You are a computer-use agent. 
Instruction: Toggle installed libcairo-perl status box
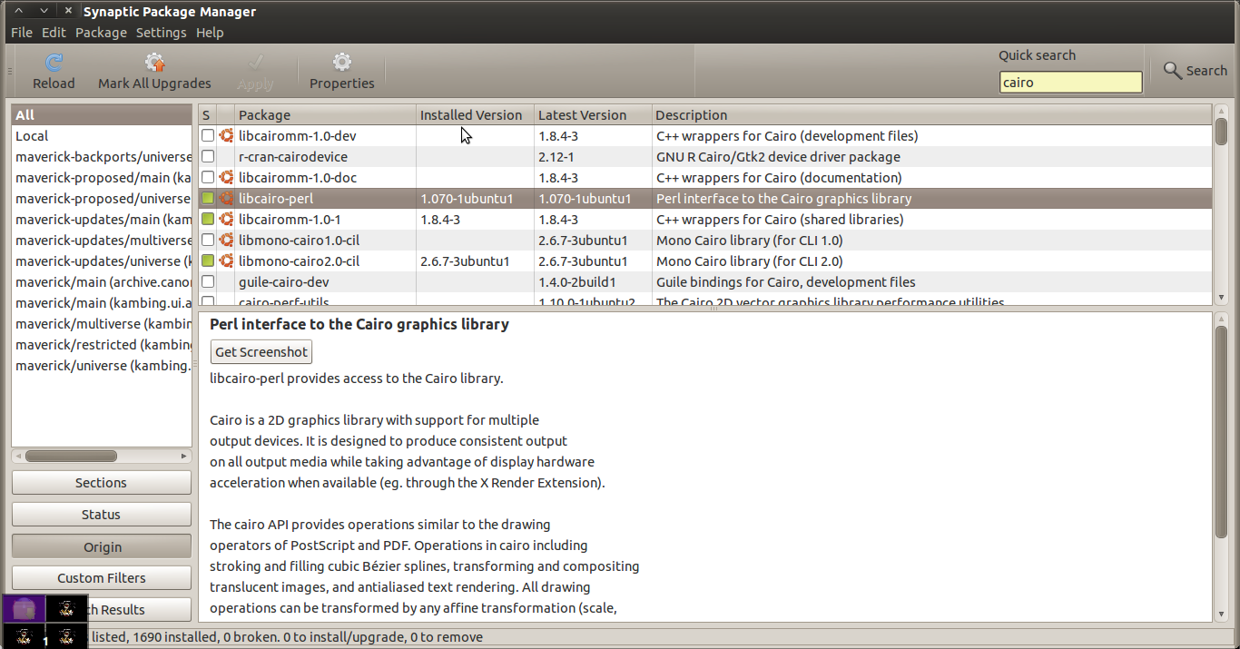coord(208,199)
